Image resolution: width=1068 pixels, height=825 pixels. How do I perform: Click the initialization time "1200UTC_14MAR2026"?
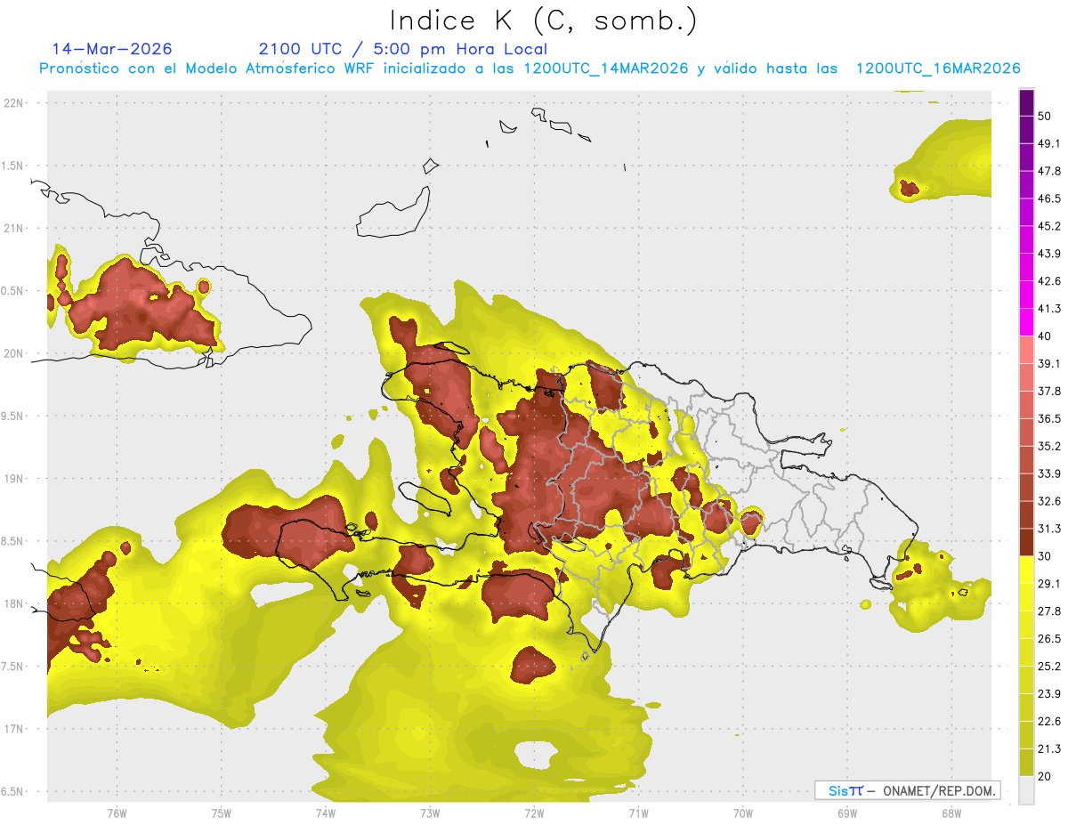605,69
